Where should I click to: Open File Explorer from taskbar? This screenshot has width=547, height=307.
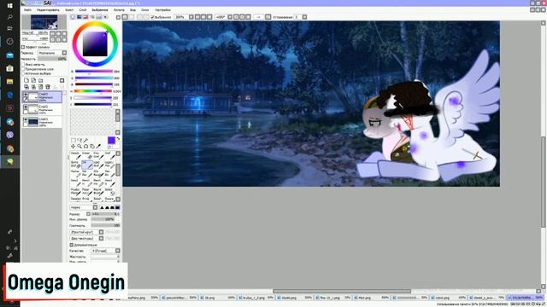coord(9,82)
